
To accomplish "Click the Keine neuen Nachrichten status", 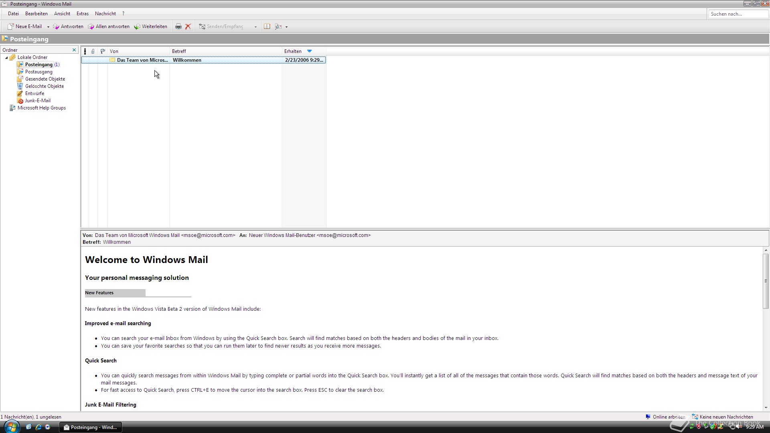I will (x=723, y=417).
